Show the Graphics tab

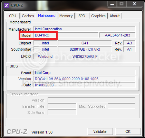click(98, 16)
